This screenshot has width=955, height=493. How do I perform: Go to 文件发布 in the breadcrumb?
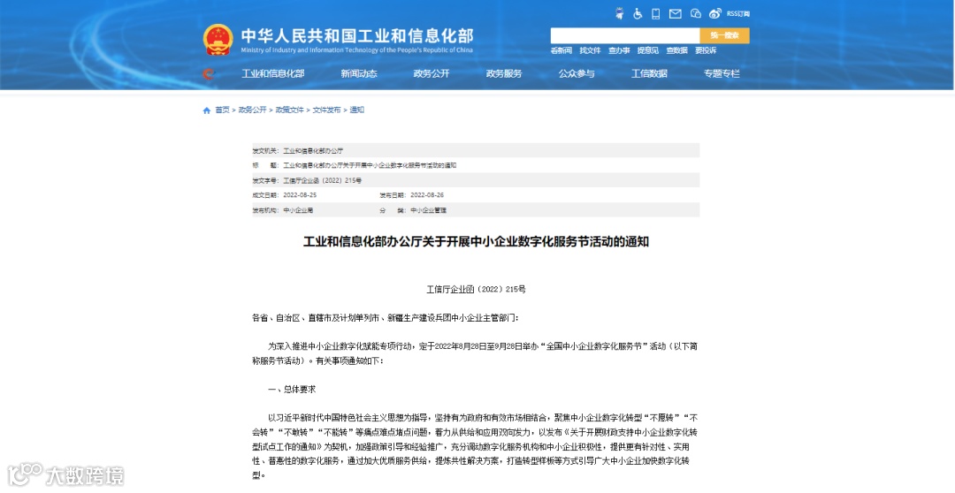click(326, 110)
